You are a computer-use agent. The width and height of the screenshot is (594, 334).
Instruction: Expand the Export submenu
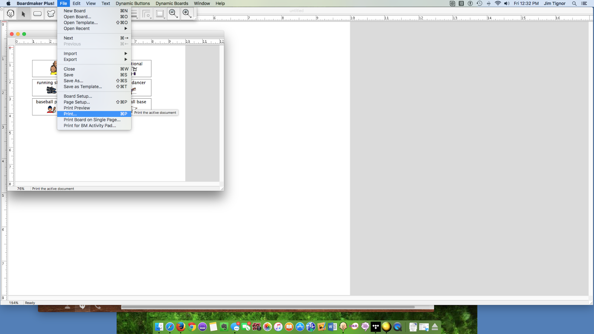click(x=70, y=59)
